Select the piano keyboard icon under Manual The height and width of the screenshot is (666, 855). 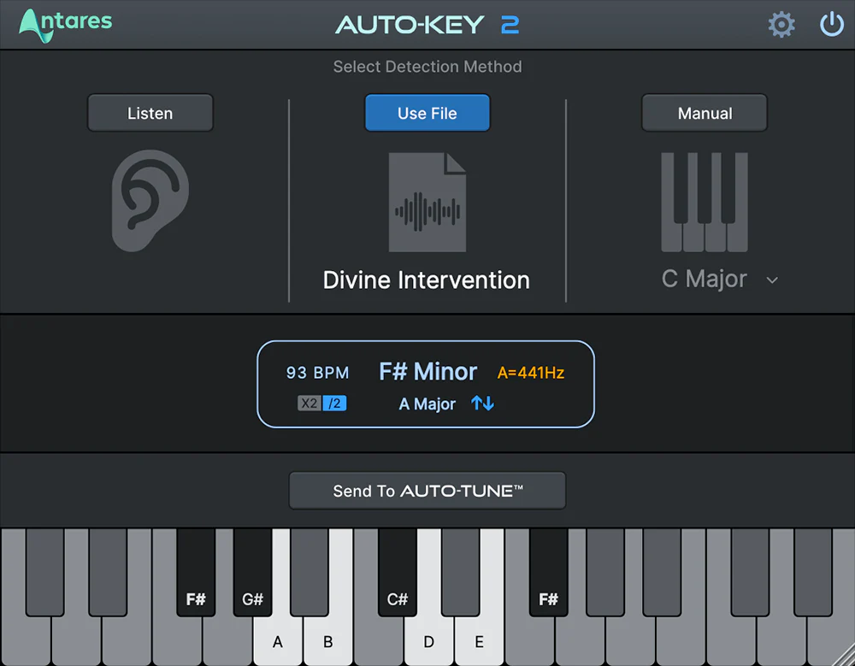(704, 203)
